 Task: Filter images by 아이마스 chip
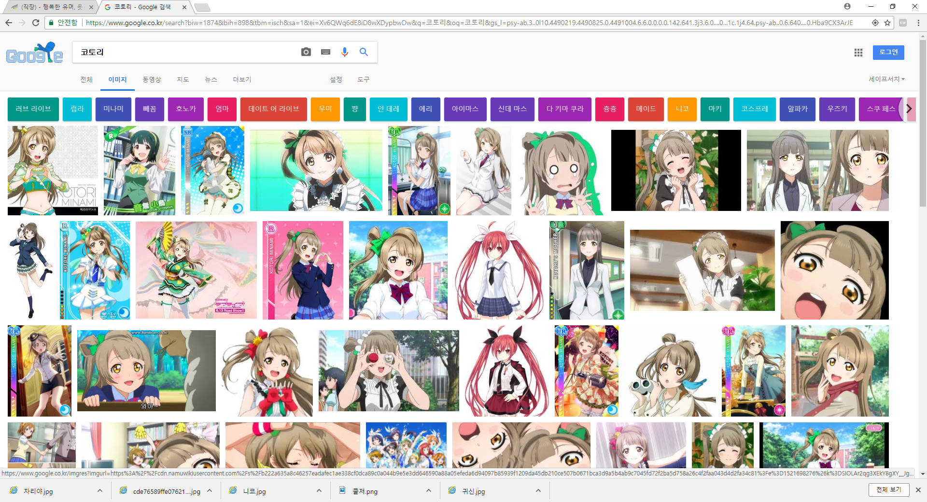pos(465,109)
